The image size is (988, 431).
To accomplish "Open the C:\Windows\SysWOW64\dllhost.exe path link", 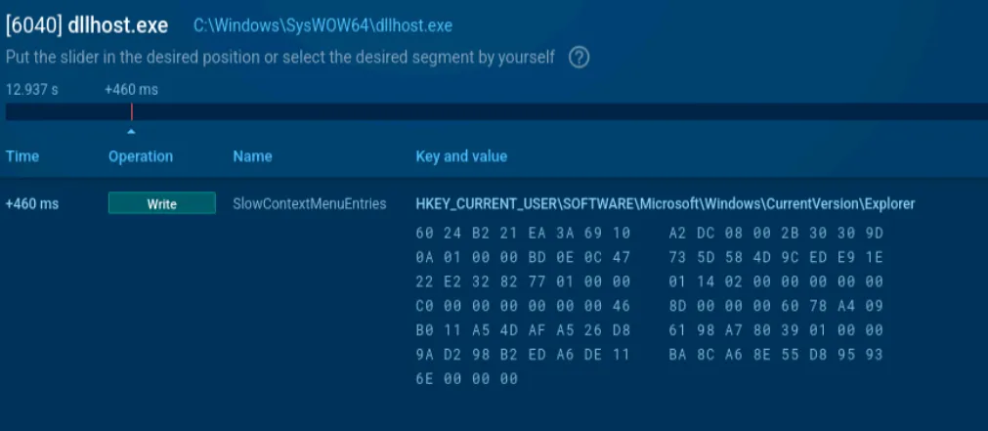I will (322, 25).
